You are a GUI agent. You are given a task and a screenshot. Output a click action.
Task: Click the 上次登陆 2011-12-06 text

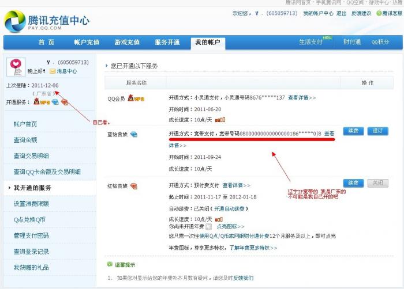[32, 85]
